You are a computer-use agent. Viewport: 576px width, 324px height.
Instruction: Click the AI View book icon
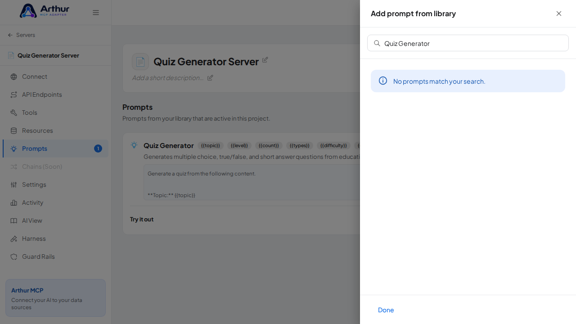pyautogui.click(x=14, y=220)
